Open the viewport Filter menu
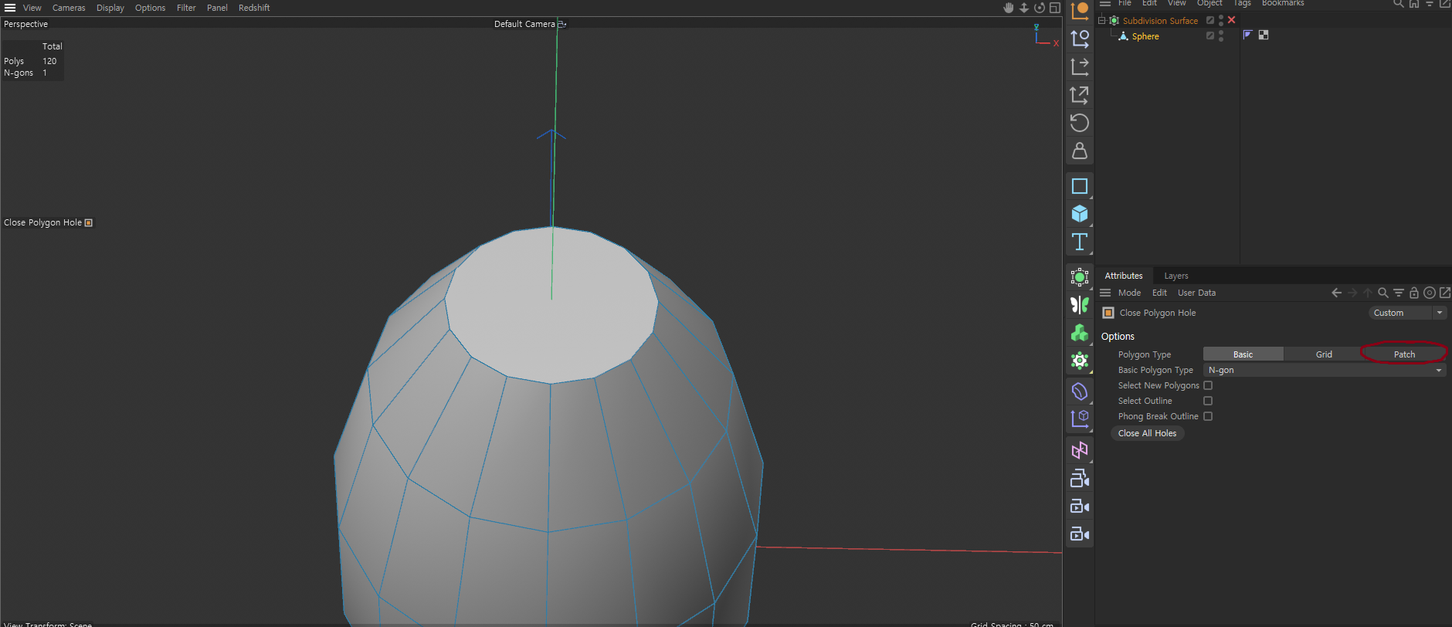The width and height of the screenshot is (1452, 627). tap(186, 8)
